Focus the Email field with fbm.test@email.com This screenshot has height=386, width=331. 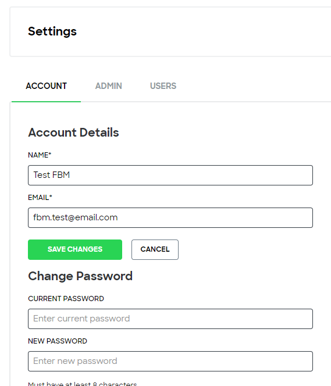(x=170, y=217)
